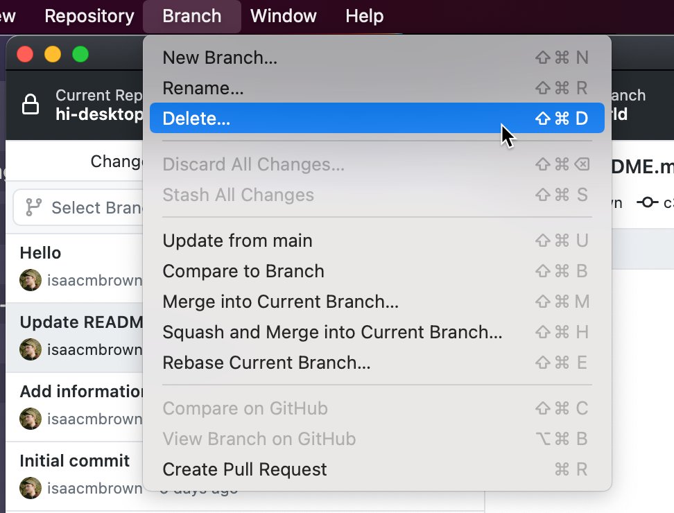The width and height of the screenshot is (674, 513).
Task: Click isaacmbrown's avatar on the Hello commit
Action: coord(31,280)
